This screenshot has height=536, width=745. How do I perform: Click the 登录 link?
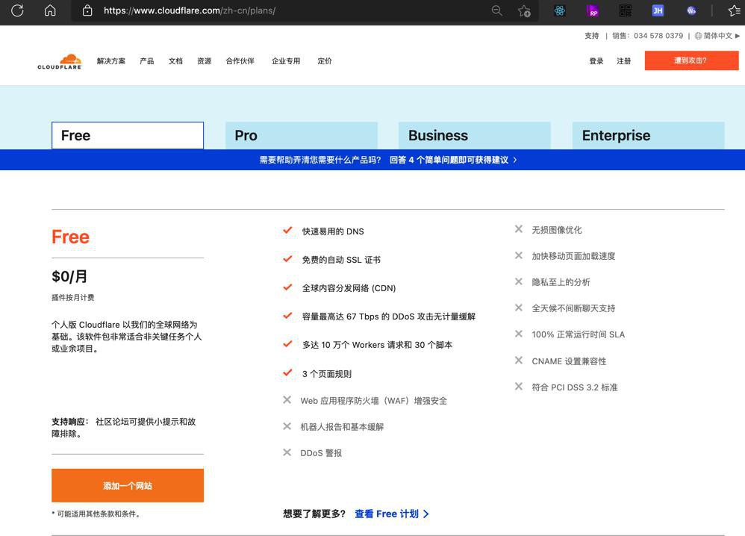click(x=596, y=60)
